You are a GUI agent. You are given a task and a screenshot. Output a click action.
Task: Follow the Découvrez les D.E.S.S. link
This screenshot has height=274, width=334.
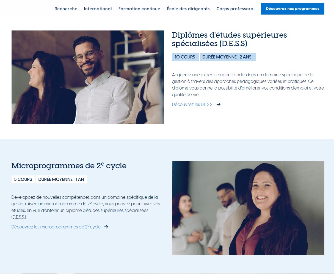click(x=192, y=104)
